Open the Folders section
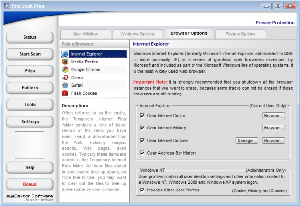 point(30,88)
